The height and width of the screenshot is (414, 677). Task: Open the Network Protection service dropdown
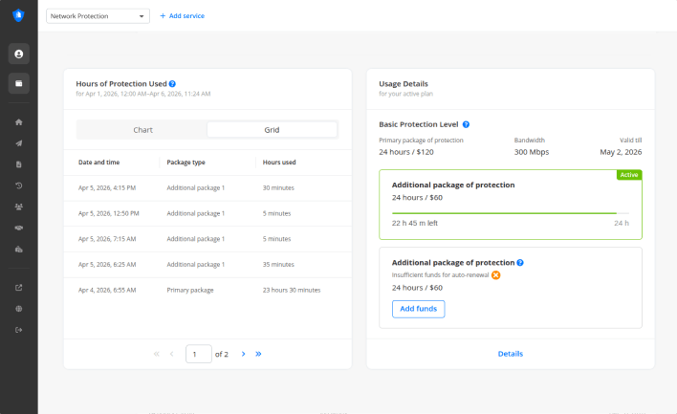(x=98, y=16)
